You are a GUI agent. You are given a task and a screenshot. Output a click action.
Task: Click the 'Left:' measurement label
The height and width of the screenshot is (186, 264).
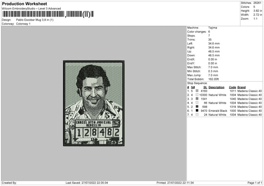click(x=190, y=43)
